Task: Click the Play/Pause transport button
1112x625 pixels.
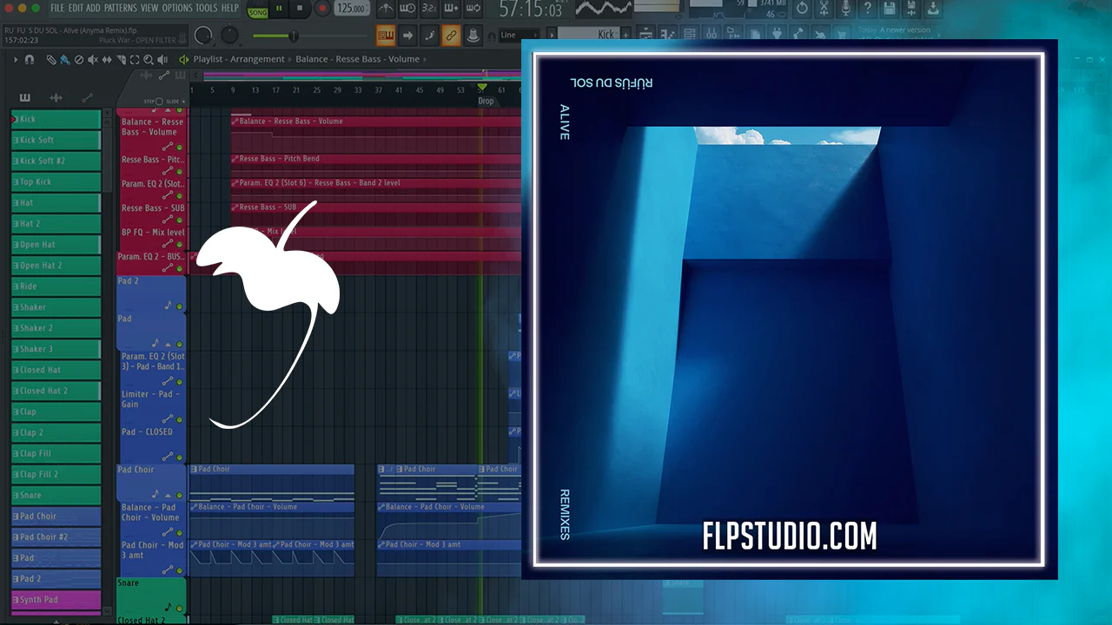Action: click(280, 9)
